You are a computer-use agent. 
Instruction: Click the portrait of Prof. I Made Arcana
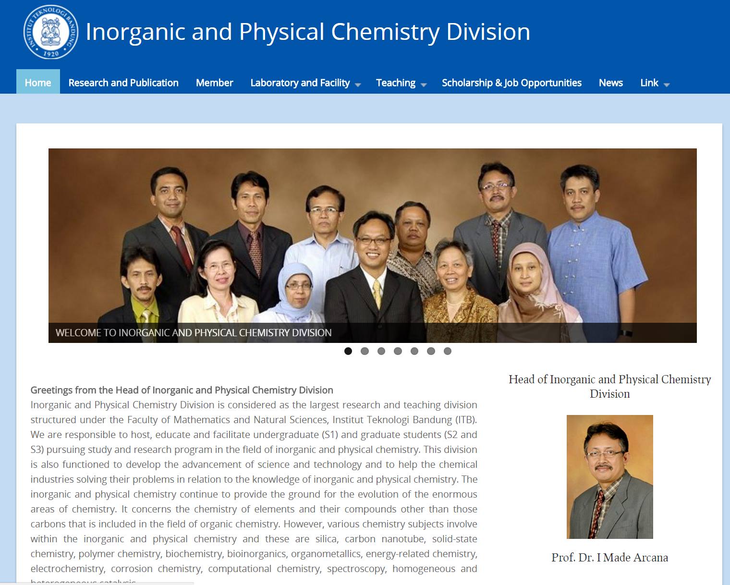[x=610, y=477]
